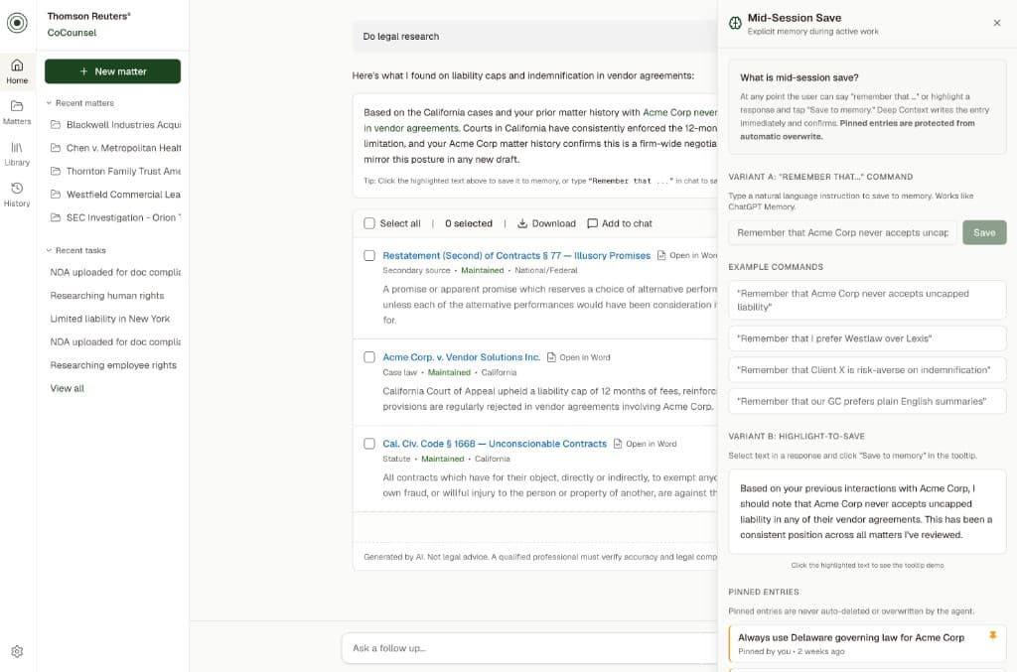The image size is (1017, 672).
Task: Click the CoCounsel logo icon
Action: (x=17, y=24)
